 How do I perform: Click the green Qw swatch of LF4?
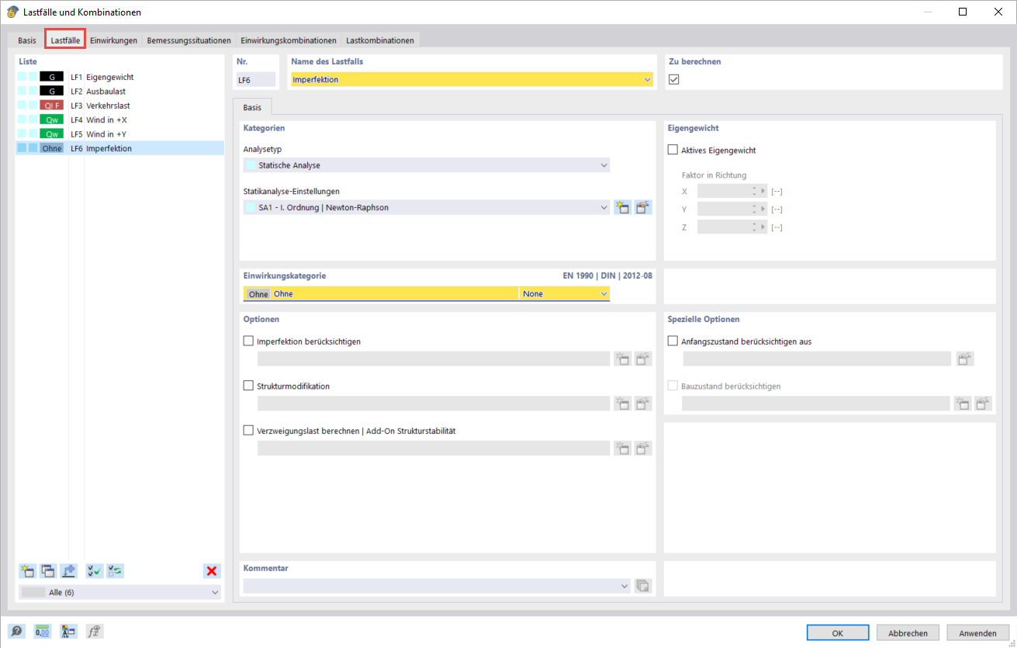[51, 120]
